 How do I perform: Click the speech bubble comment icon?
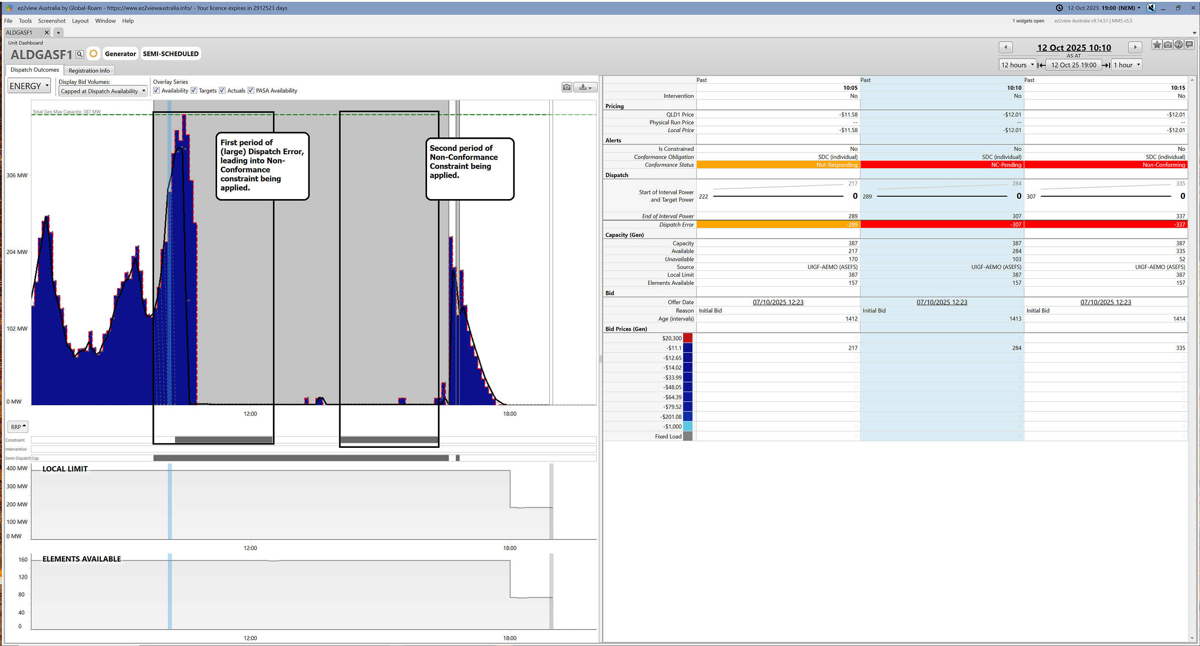(x=1189, y=45)
